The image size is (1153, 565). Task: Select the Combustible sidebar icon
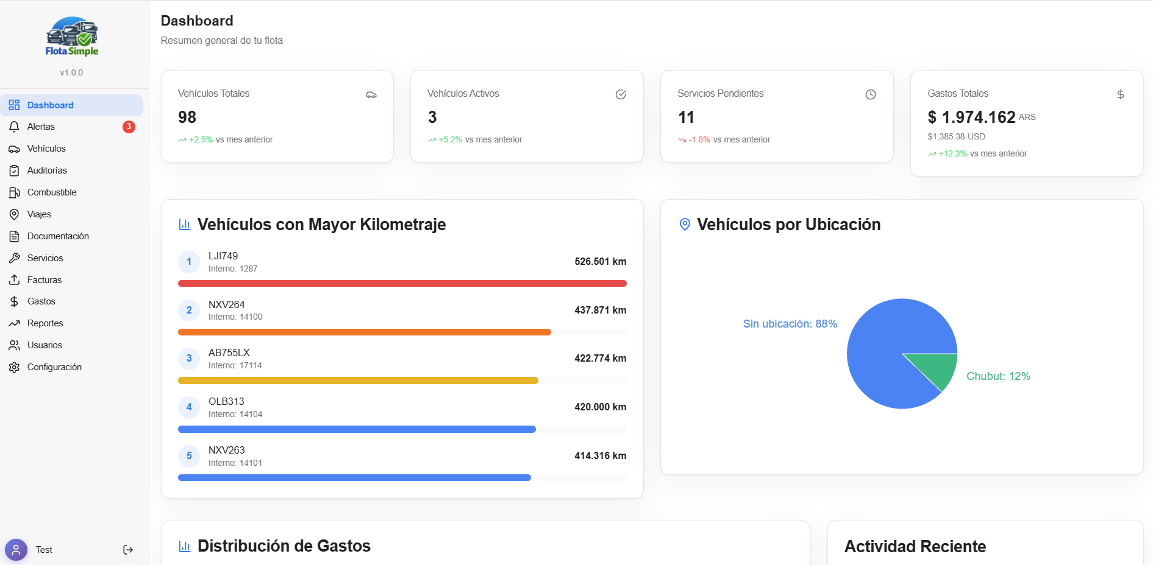click(14, 192)
